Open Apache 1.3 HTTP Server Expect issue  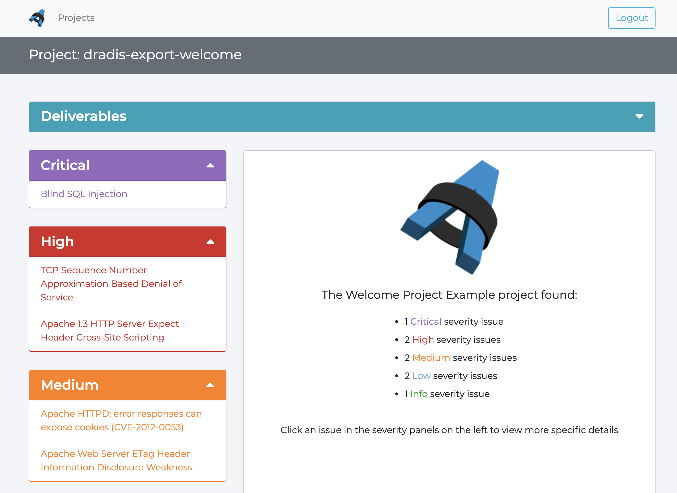(x=110, y=330)
